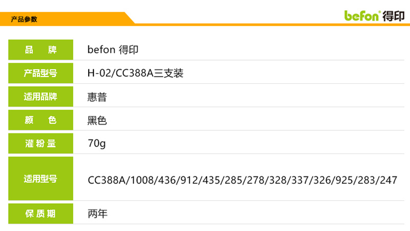Image resolution: width=410 pixels, height=231 pixels.
Task: Click the 适用品牌 label cell
Action: point(41,97)
